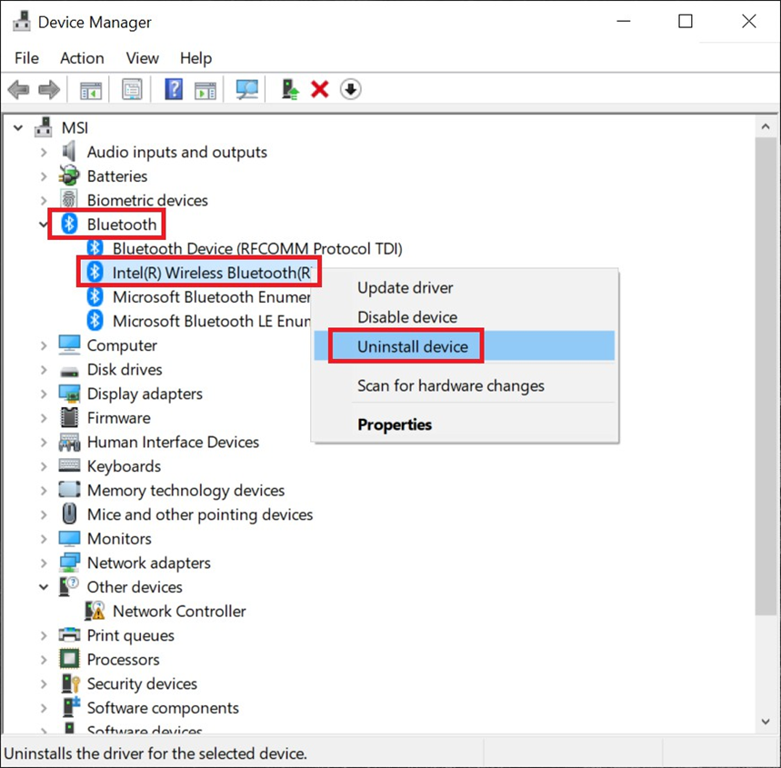Click Scan for hardware changes monitor icon
781x768 pixels.
[x=247, y=90]
